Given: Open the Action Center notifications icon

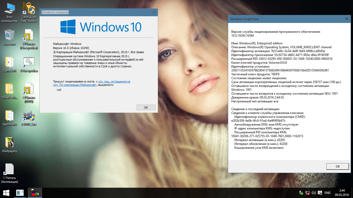Looking at the screenshot, I should coord(320,193).
